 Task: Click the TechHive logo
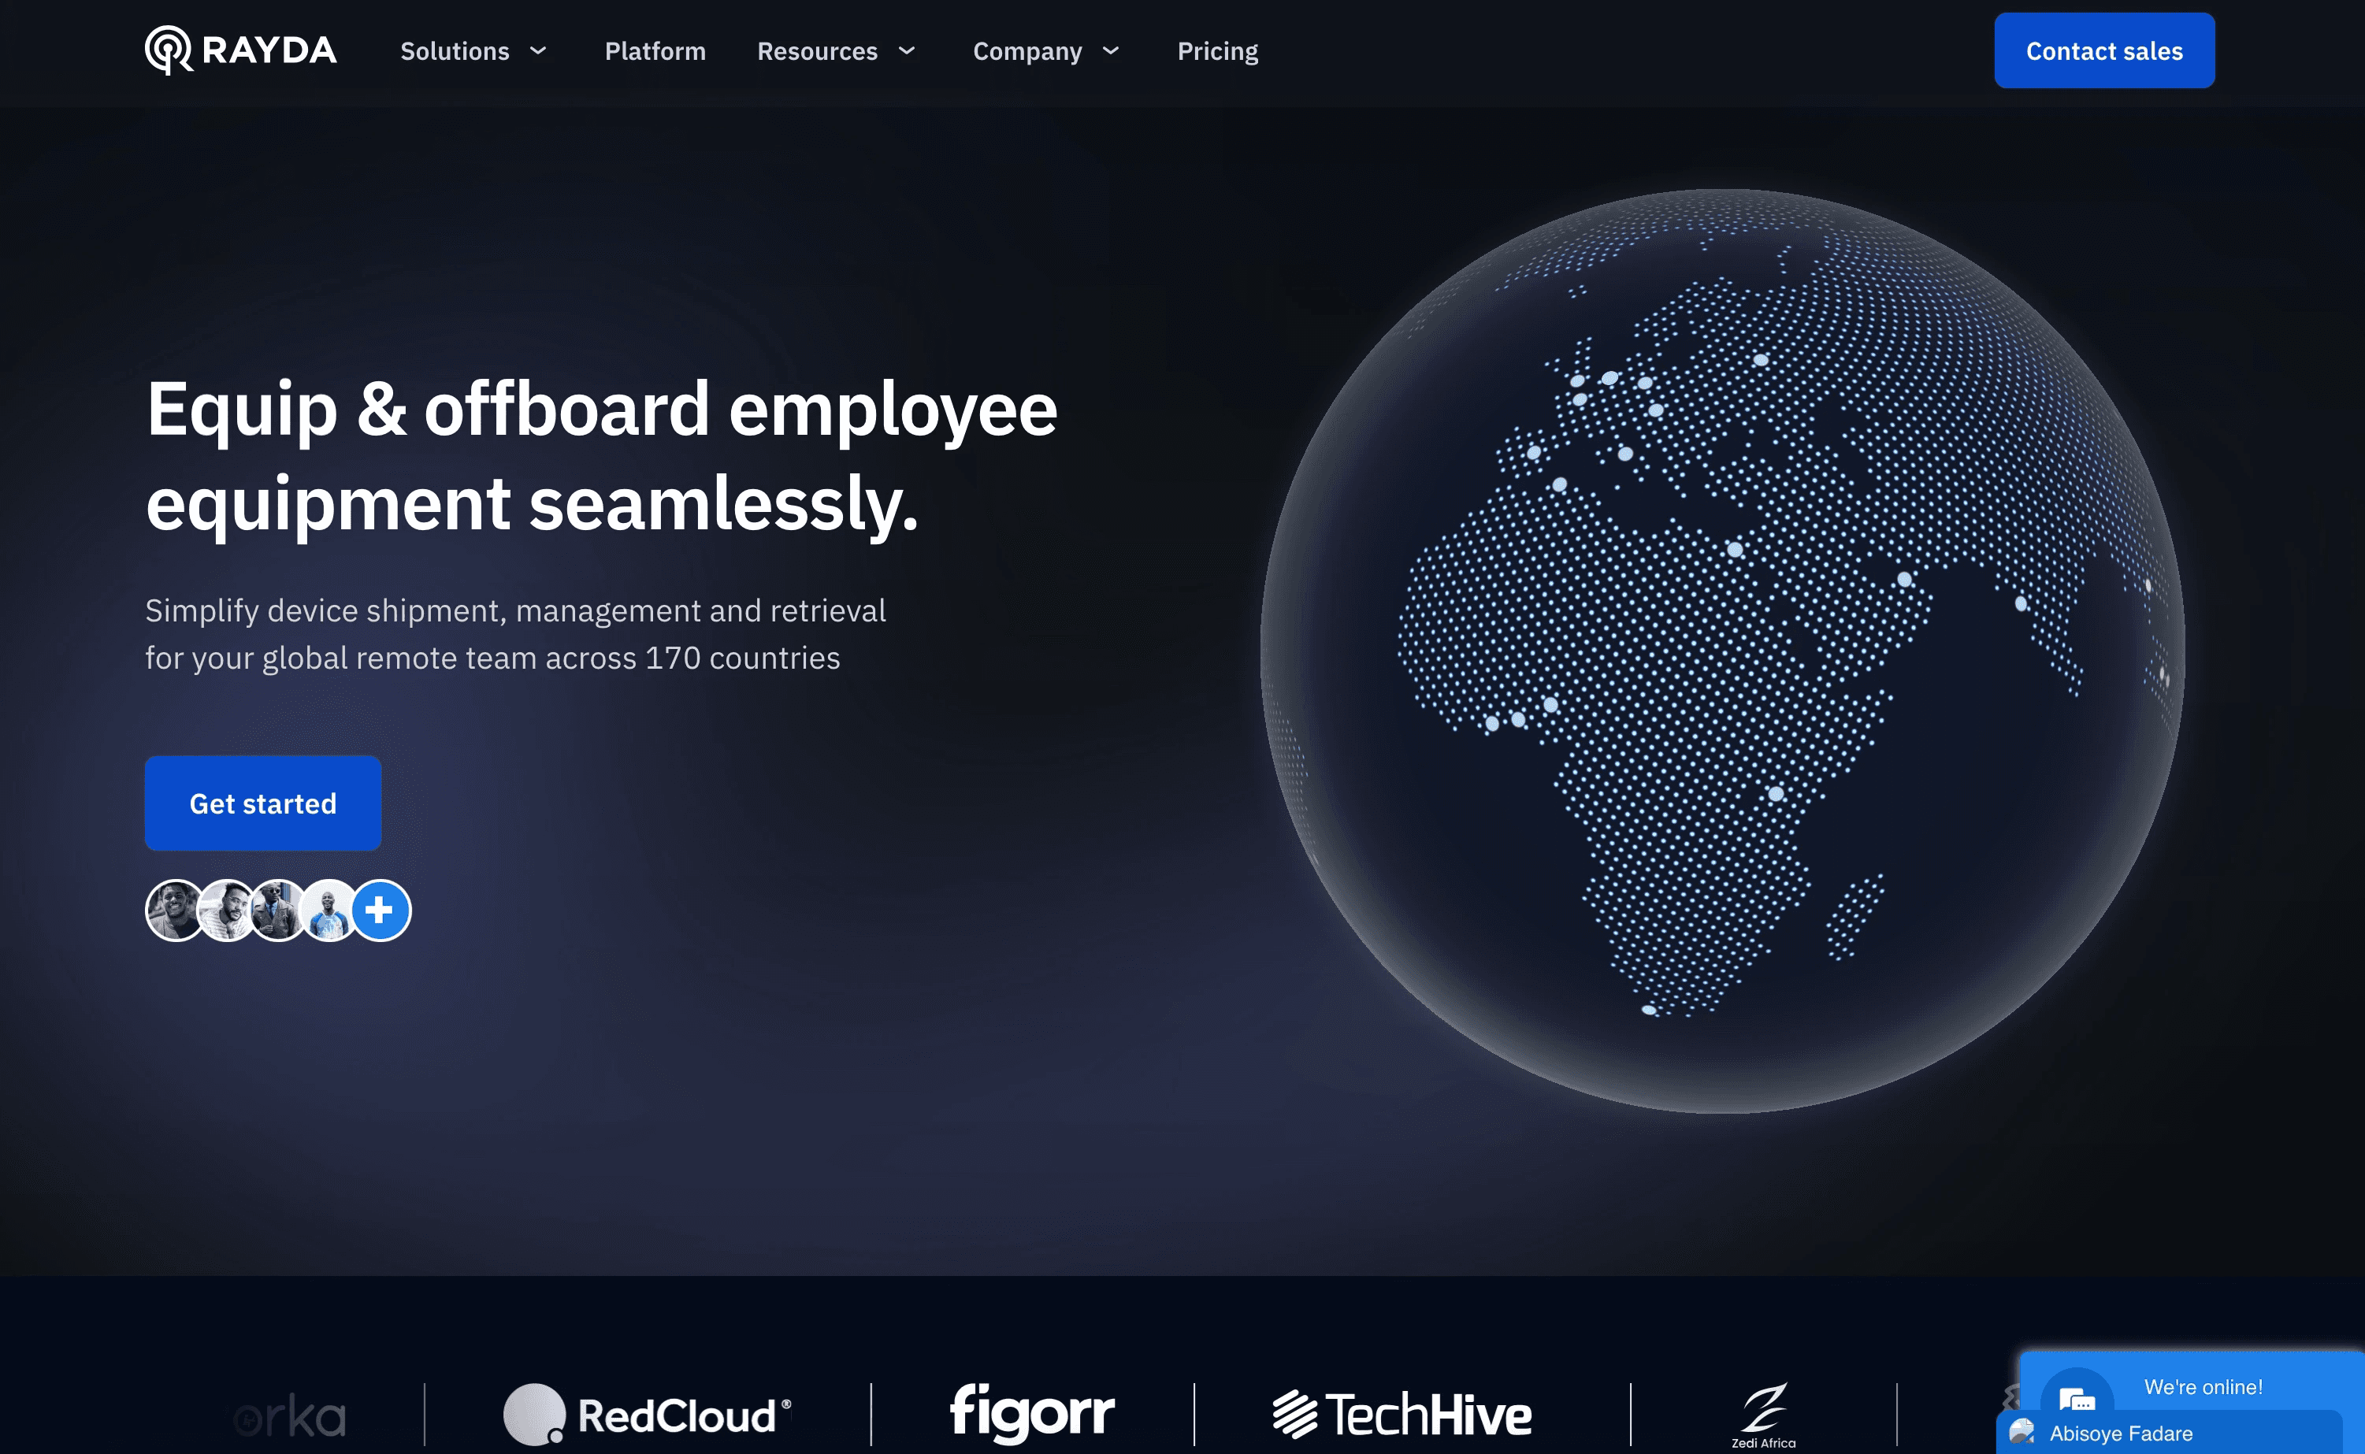[1402, 1415]
